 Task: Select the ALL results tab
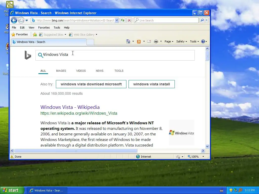43,71
